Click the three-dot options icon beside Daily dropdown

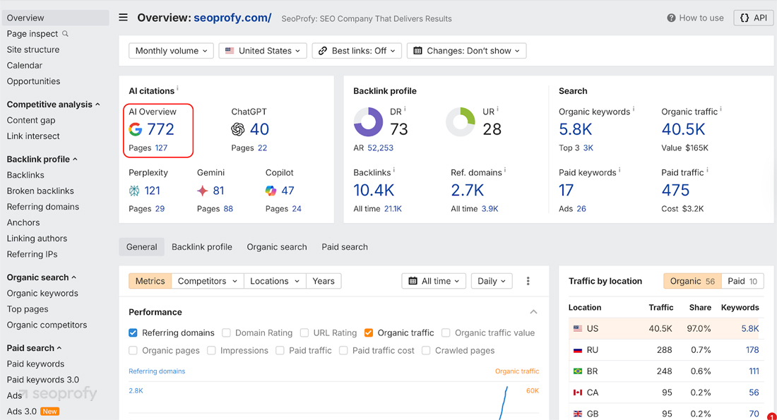pyautogui.click(x=528, y=281)
